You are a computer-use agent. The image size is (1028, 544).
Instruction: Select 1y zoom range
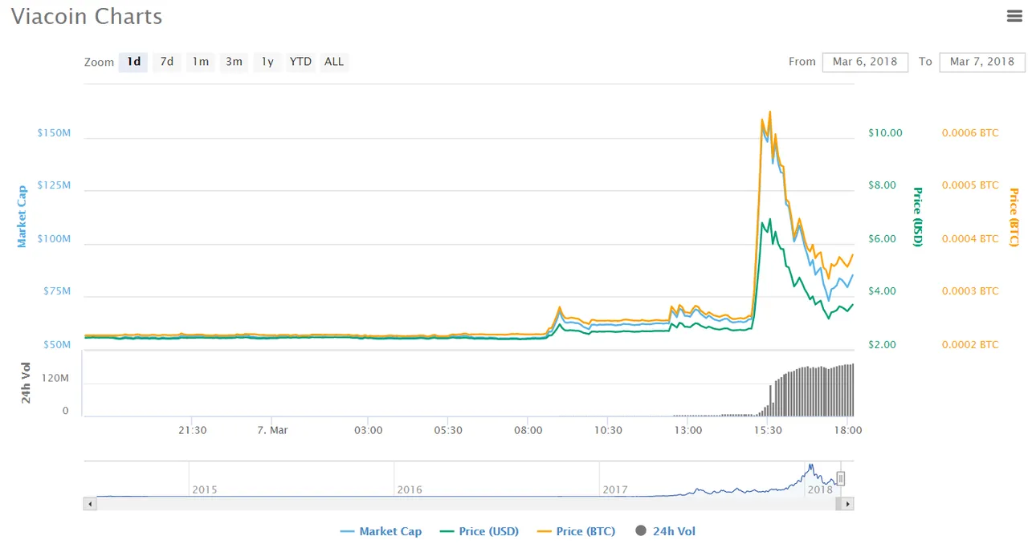click(267, 62)
